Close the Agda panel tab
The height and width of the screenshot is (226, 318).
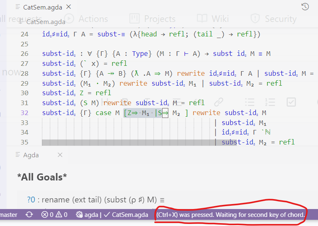pos(60,155)
